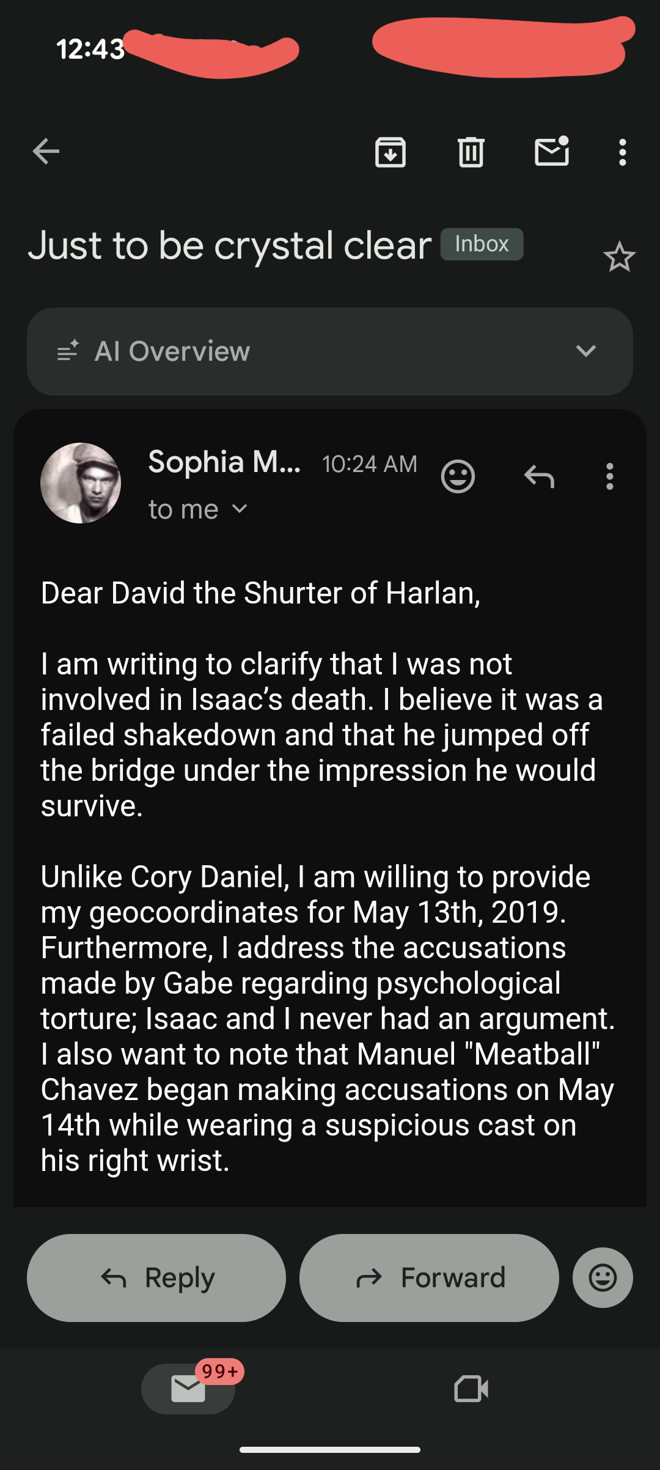Tap the sender name Sophia M...
The height and width of the screenshot is (1470, 660).
coord(224,462)
